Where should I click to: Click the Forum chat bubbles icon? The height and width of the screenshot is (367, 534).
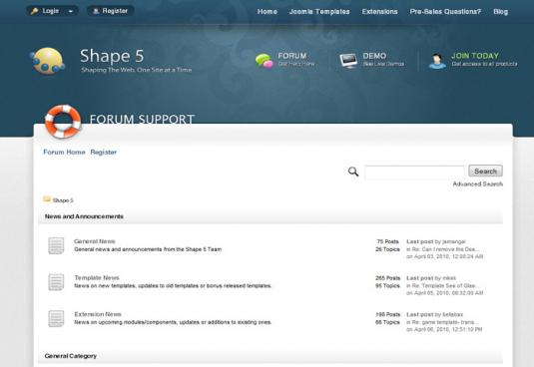point(264,61)
